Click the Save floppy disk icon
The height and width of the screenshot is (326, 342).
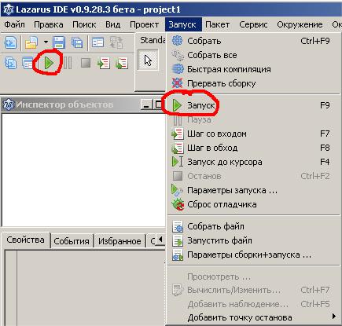coord(59,42)
